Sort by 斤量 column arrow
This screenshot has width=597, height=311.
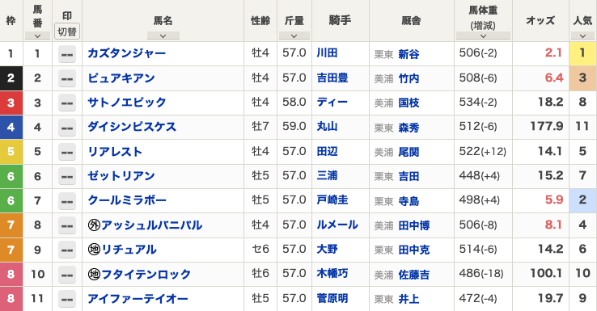pyautogui.click(x=294, y=36)
